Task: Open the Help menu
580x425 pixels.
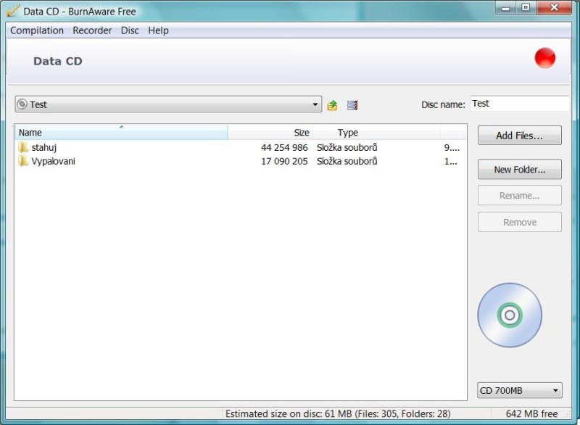Action: pos(158,30)
